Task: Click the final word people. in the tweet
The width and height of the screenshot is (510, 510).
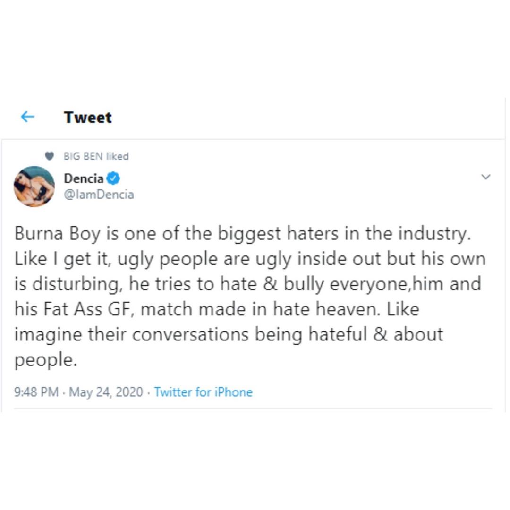Action: pos(45,360)
